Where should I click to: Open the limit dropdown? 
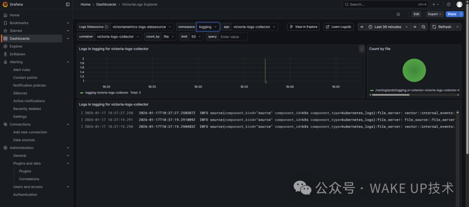[197, 37]
